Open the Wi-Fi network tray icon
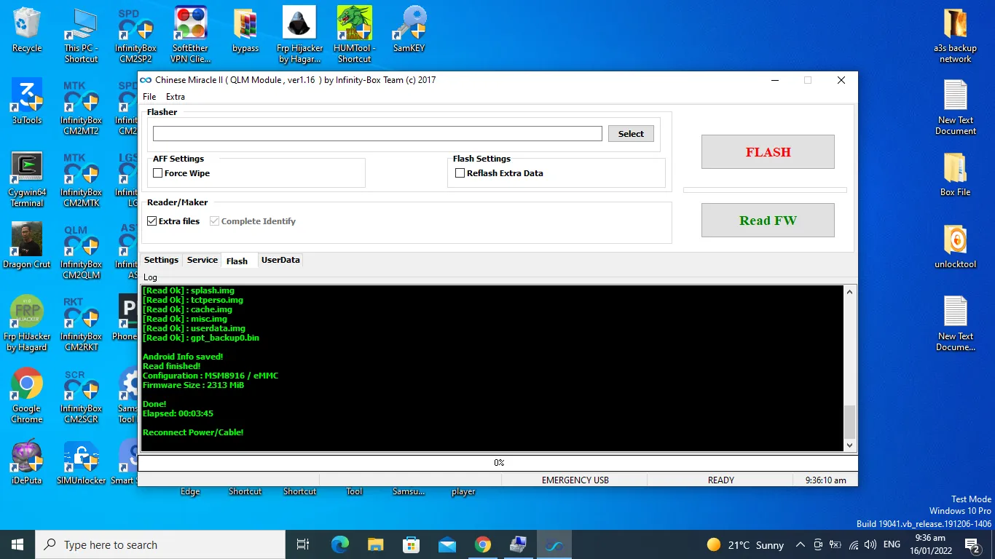The image size is (995, 559). coord(853,544)
